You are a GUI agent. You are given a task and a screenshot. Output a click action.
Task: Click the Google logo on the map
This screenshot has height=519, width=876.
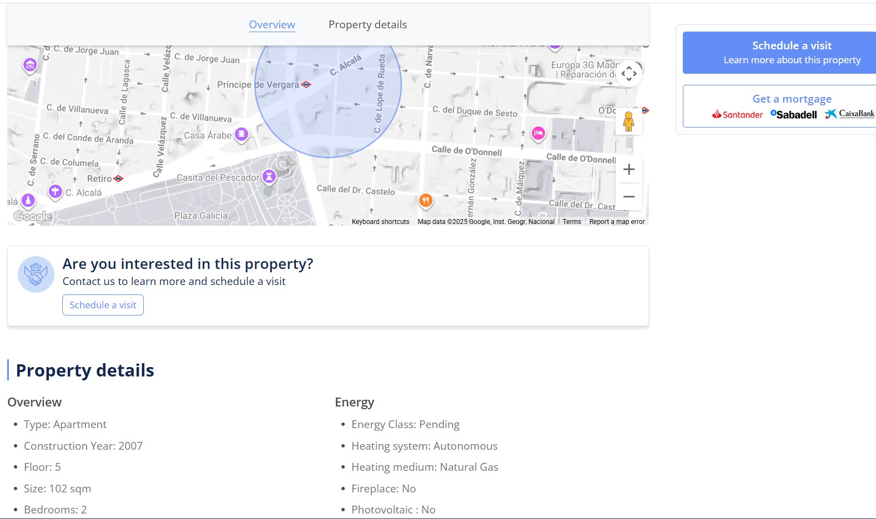click(33, 216)
